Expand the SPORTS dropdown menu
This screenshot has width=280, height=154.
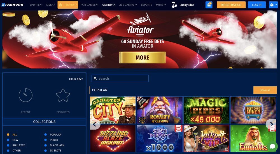[36, 5]
